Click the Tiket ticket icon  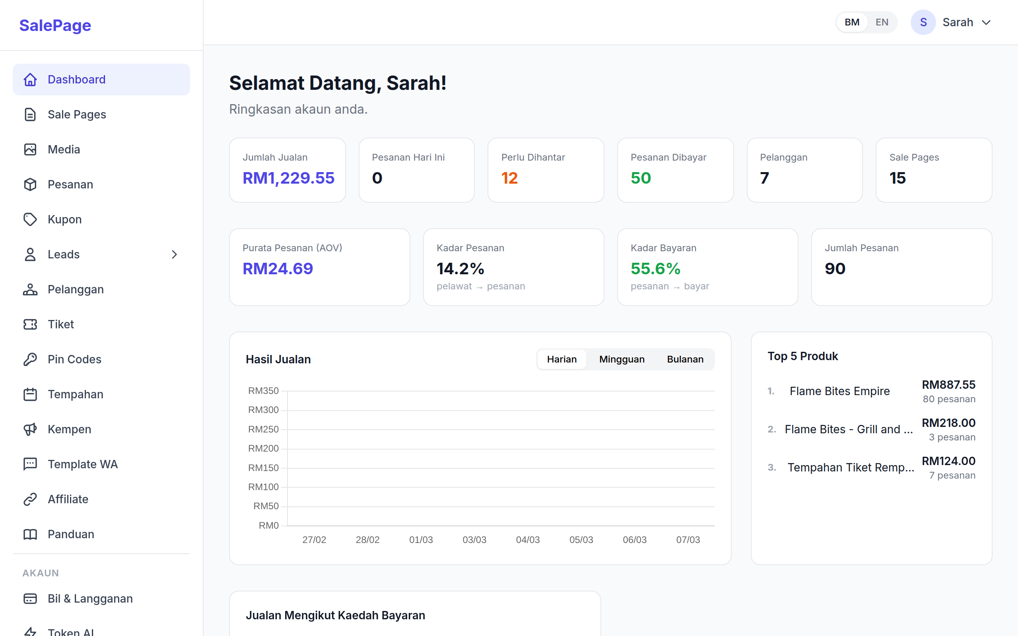[30, 324]
